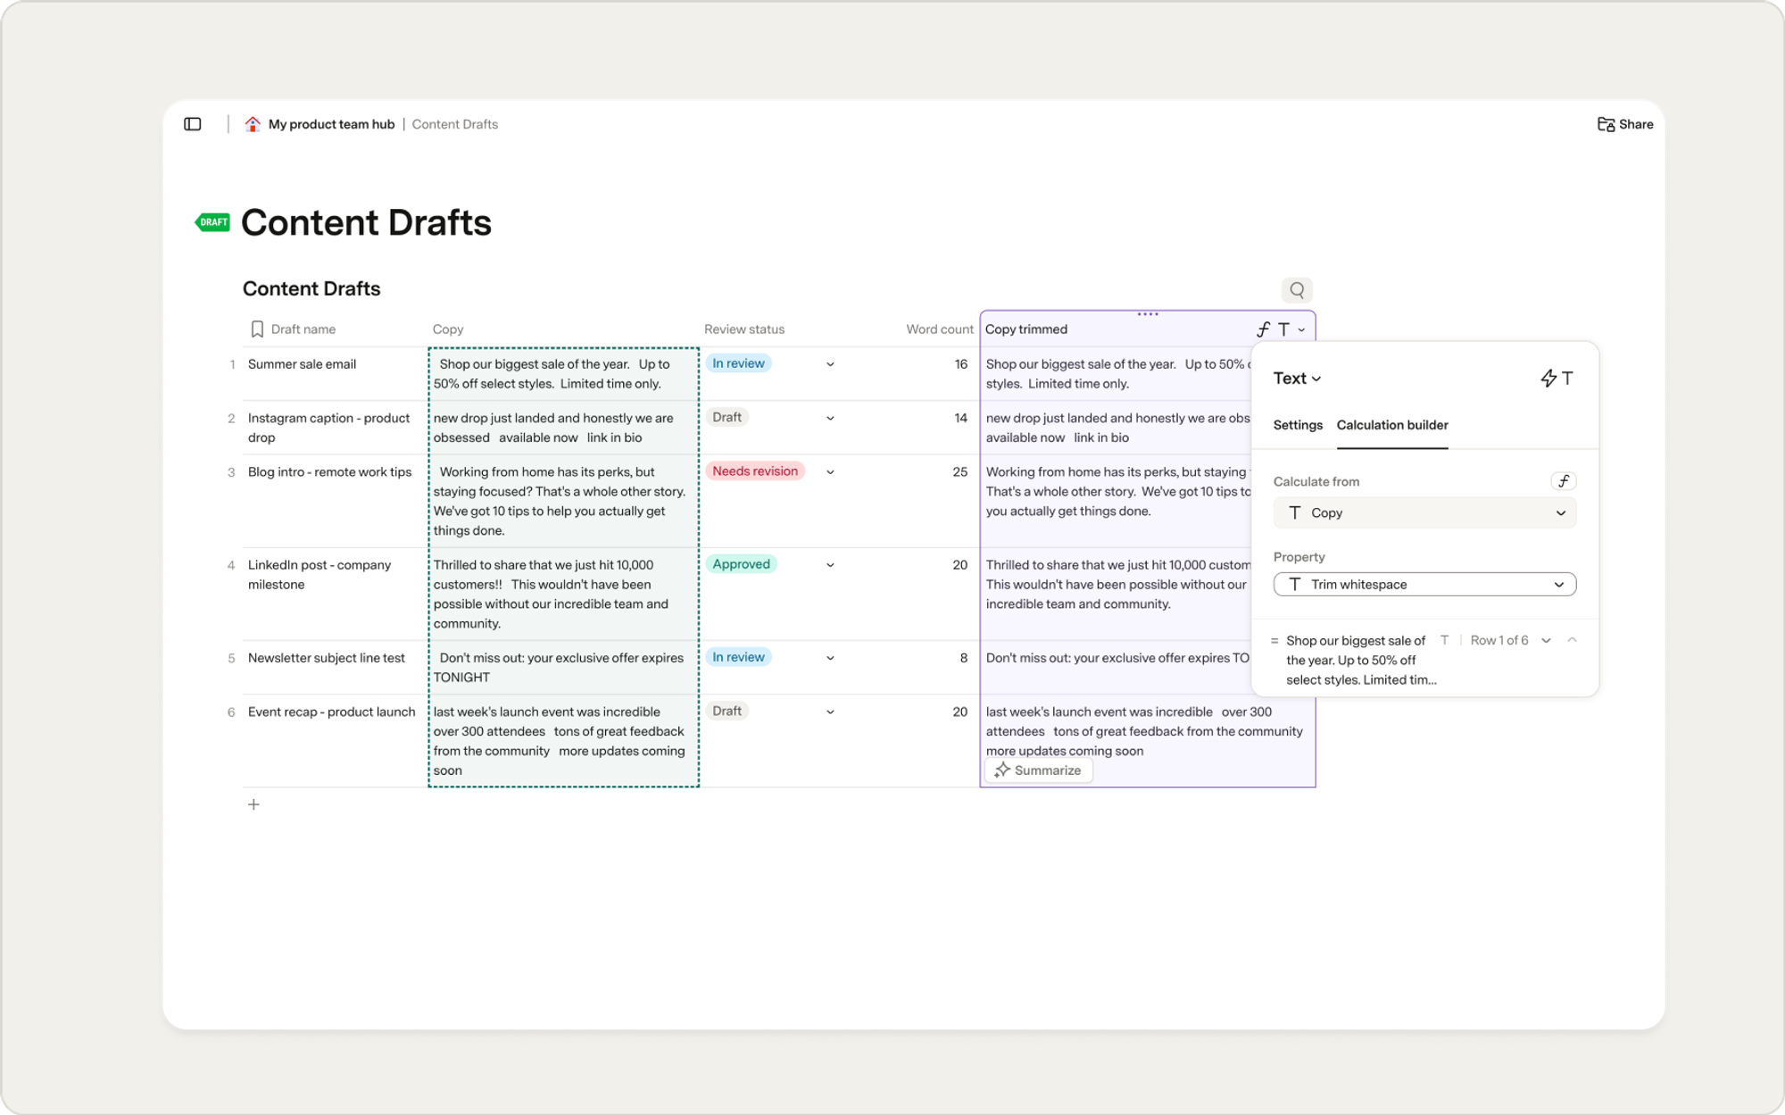Open status dropdown for Summer sale email
The width and height of the screenshot is (1785, 1115).
(x=830, y=364)
